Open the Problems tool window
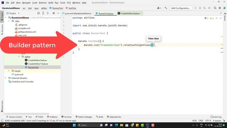 click(52, 117)
